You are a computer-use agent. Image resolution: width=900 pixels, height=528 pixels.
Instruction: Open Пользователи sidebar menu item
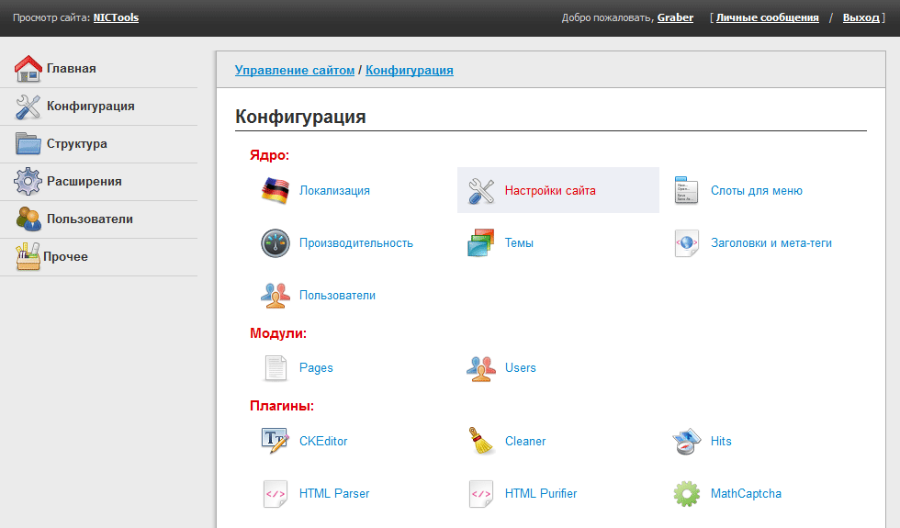pyautogui.click(x=90, y=219)
